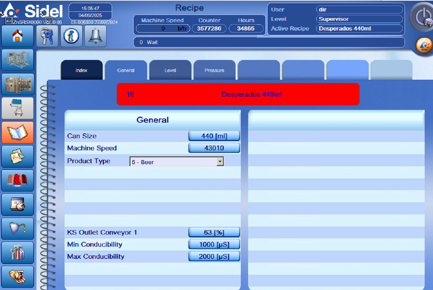
Task: Open the funnel warning sidebar icon
Action: [x=18, y=228]
